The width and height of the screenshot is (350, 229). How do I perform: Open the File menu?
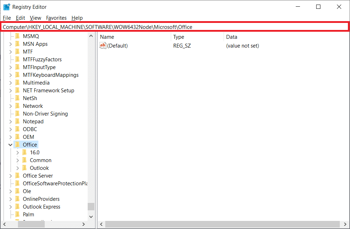coord(7,18)
